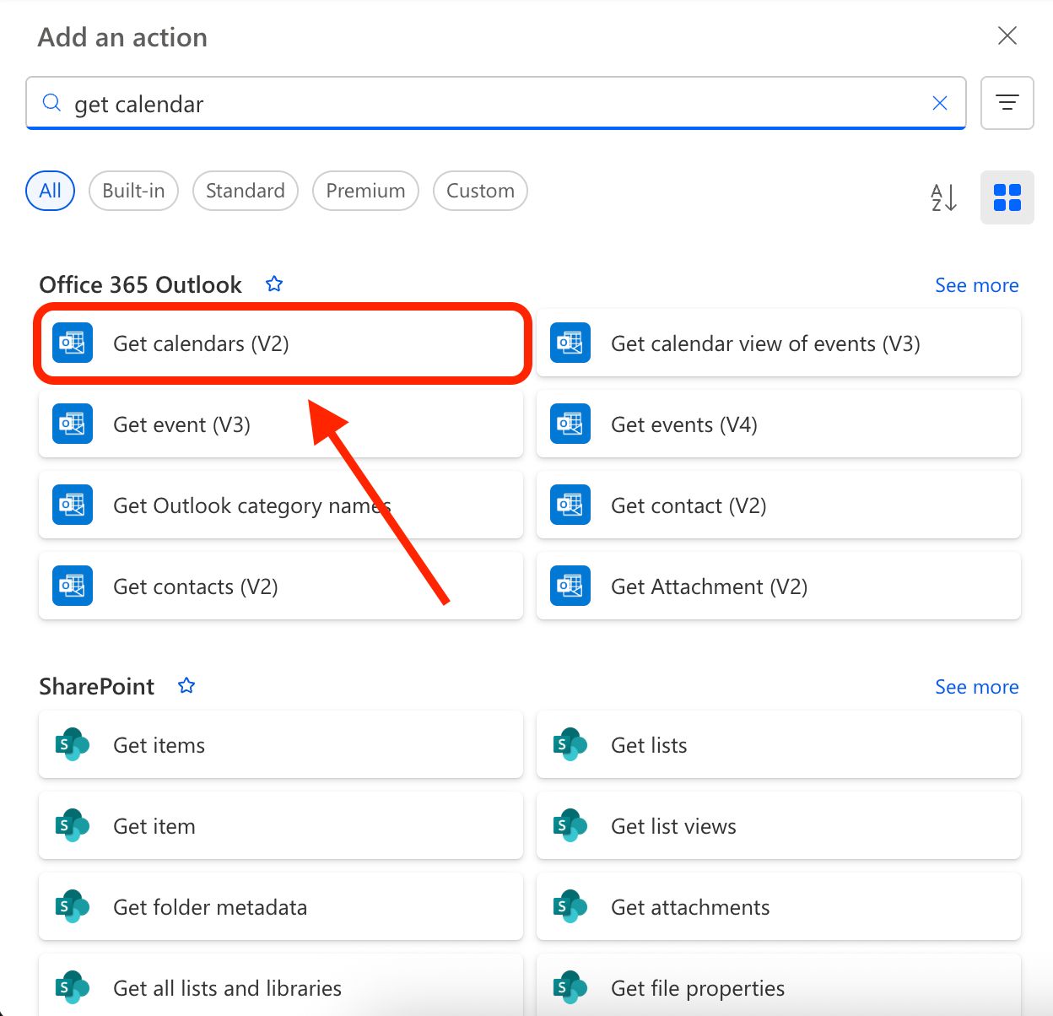The image size is (1053, 1016).
Task: Choose Get event (V3) action
Action: click(x=281, y=424)
